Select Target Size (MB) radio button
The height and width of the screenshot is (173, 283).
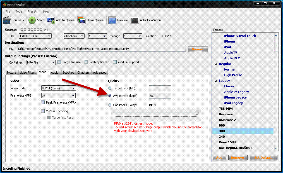pyautogui.click(x=110, y=88)
